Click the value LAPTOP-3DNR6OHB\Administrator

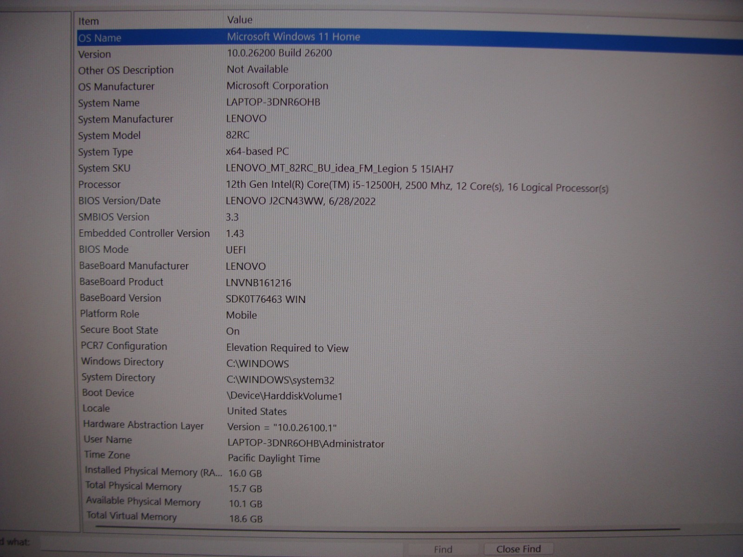(x=306, y=444)
